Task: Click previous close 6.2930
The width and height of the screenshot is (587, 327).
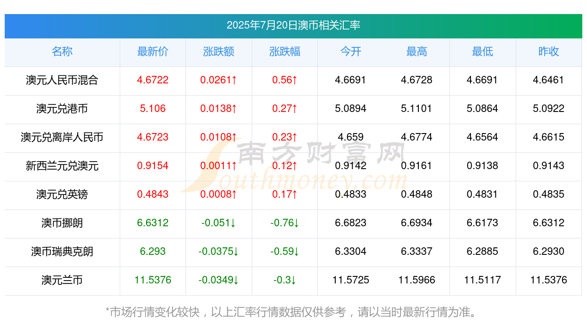Action: 548,252
